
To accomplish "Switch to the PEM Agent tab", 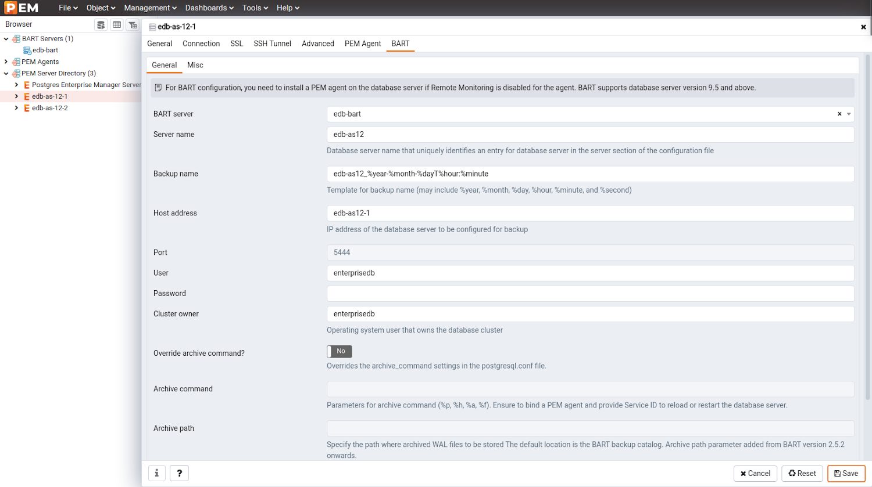I will (363, 44).
